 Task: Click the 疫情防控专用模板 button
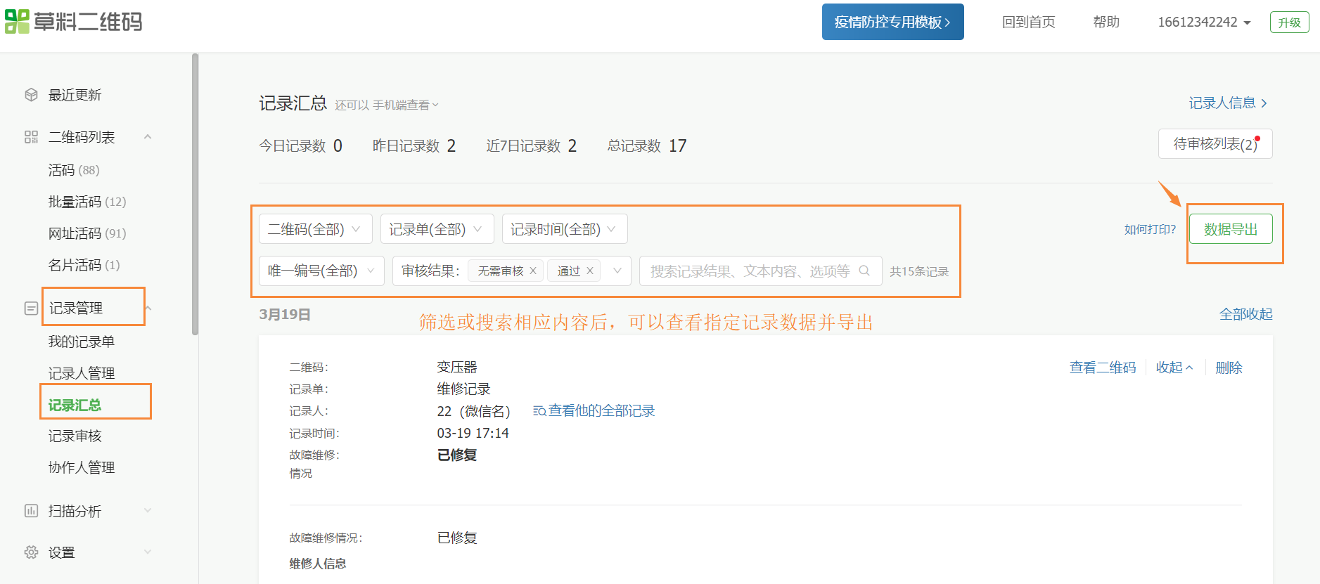(x=892, y=22)
